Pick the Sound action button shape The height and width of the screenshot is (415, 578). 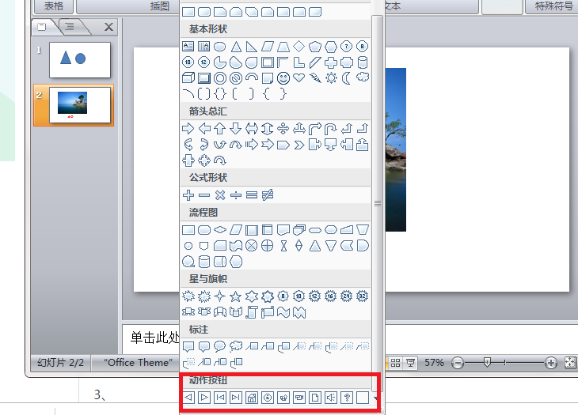[331, 398]
